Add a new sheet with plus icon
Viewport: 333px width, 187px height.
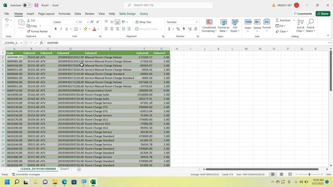pyautogui.click(x=79, y=169)
